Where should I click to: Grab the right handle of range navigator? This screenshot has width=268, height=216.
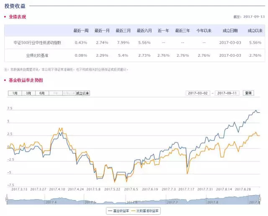point(260,199)
